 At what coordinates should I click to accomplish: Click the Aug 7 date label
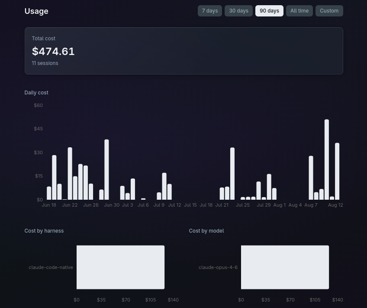coord(311,205)
